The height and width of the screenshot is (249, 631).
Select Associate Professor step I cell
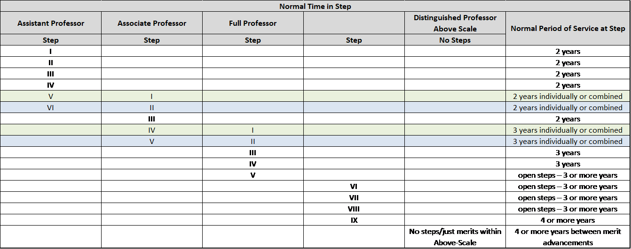pyautogui.click(x=152, y=96)
